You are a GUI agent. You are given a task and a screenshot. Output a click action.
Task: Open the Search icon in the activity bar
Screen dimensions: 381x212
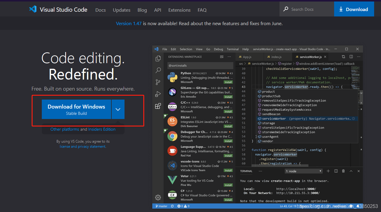point(158,70)
